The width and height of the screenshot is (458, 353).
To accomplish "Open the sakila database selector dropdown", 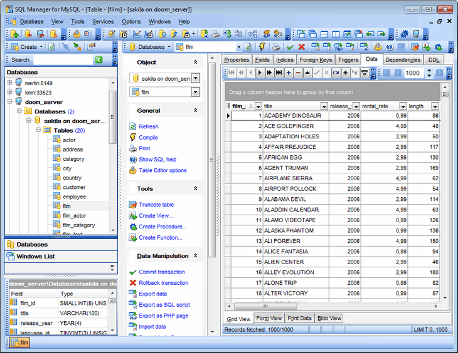I will [x=195, y=78].
